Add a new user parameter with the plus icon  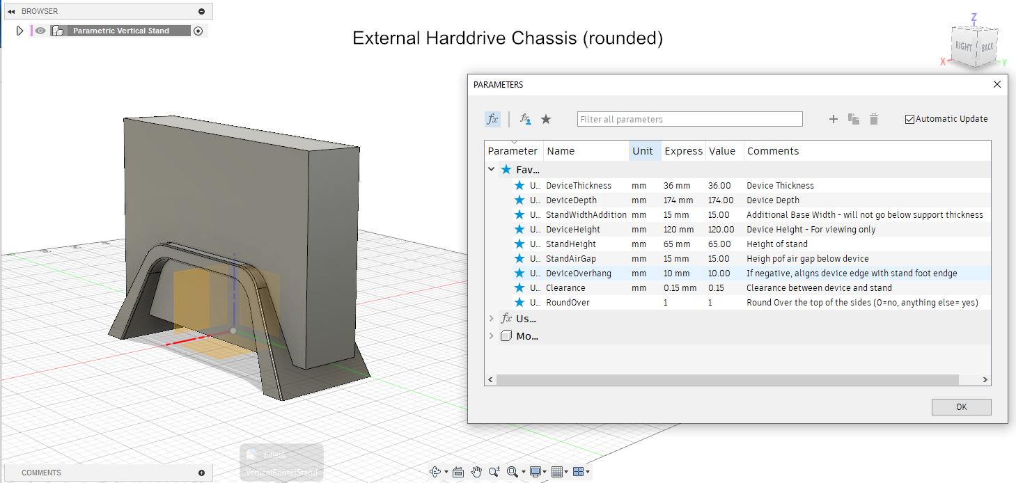pos(833,119)
